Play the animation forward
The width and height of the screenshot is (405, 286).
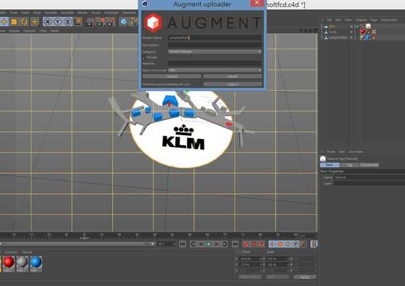point(209,244)
